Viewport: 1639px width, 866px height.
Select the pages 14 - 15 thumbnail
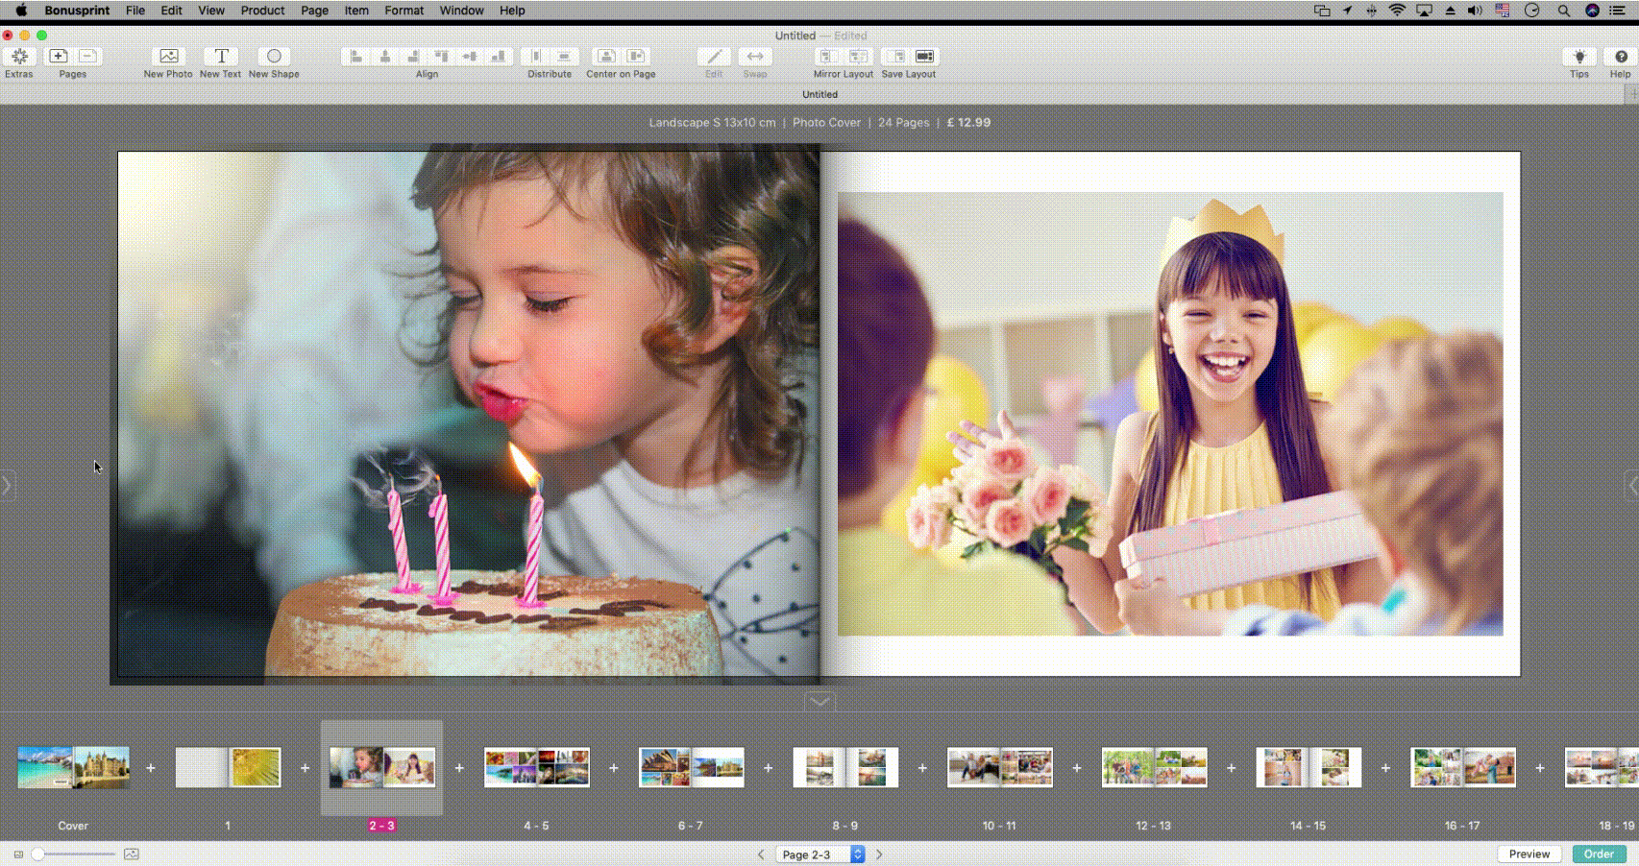tap(1309, 767)
